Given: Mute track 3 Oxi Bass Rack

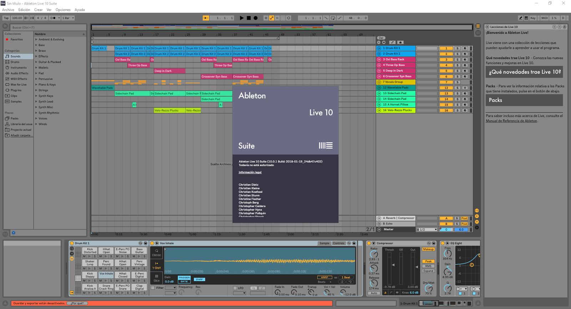Looking at the screenshot, I should (446, 60).
